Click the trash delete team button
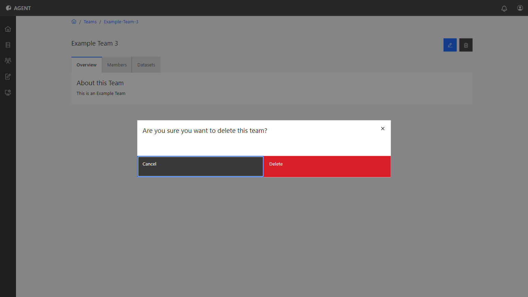Viewport: 528px width, 297px height. coord(466,45)
